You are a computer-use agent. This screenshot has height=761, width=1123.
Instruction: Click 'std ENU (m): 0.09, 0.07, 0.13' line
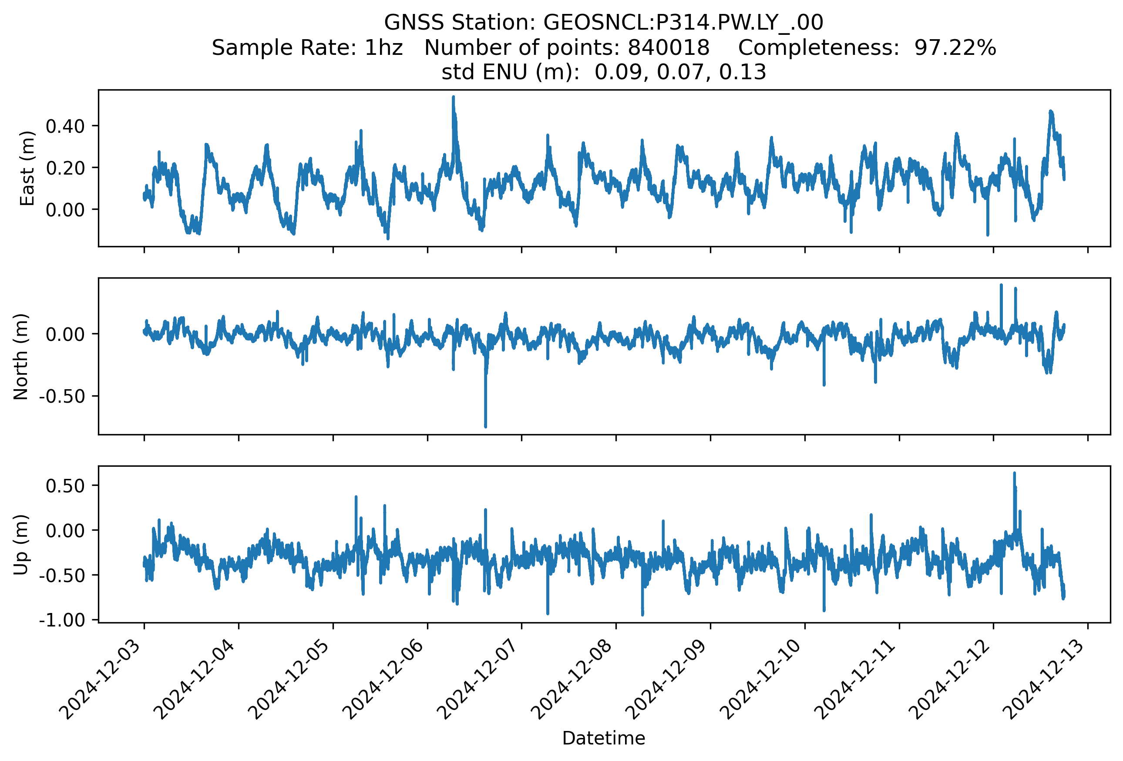click(x=604, y=72)
